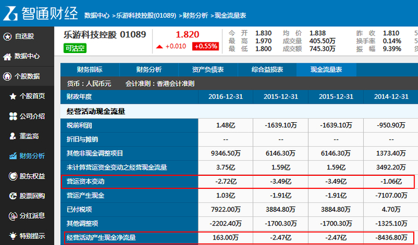Click 乐游科技控股(01089) breadcrumb link
The width and height of the screenshot is (418, 245).
point(146,15)
